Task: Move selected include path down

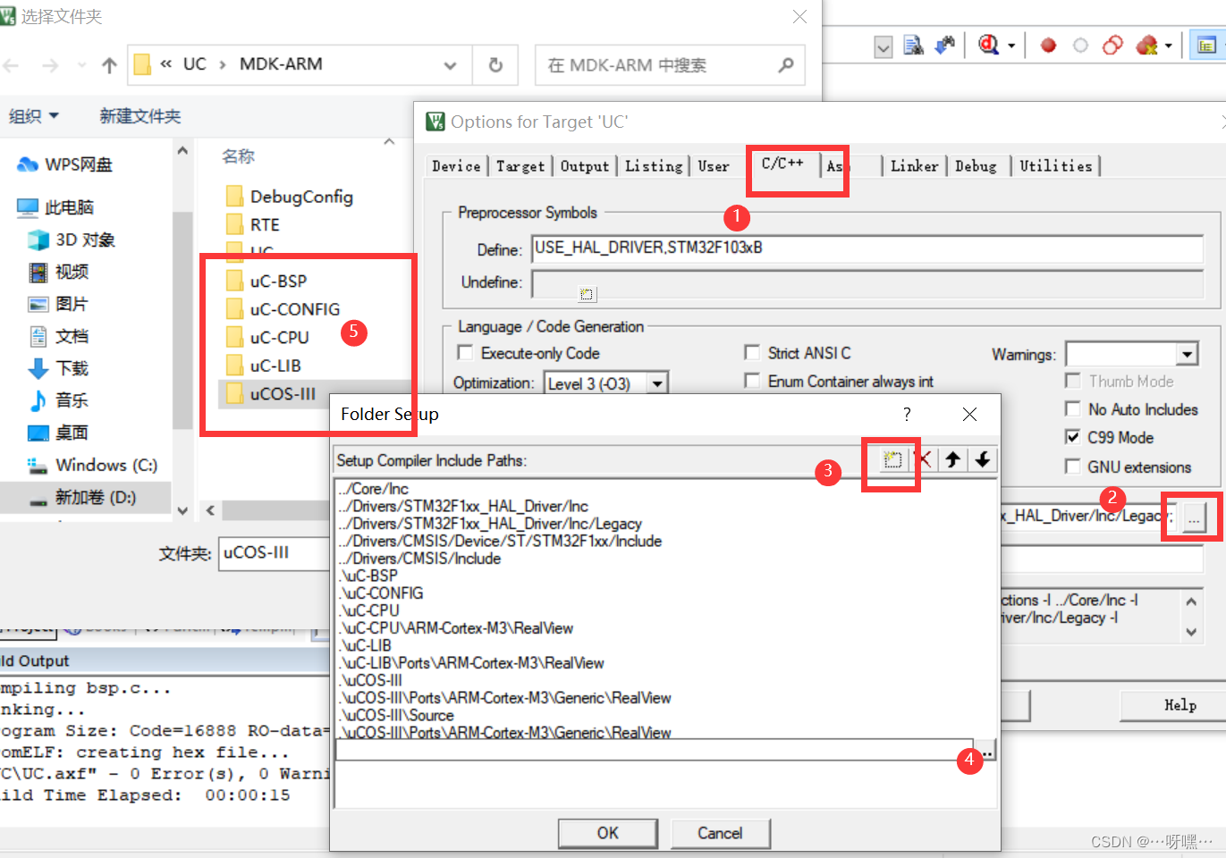Action: (x=983, y=459)
